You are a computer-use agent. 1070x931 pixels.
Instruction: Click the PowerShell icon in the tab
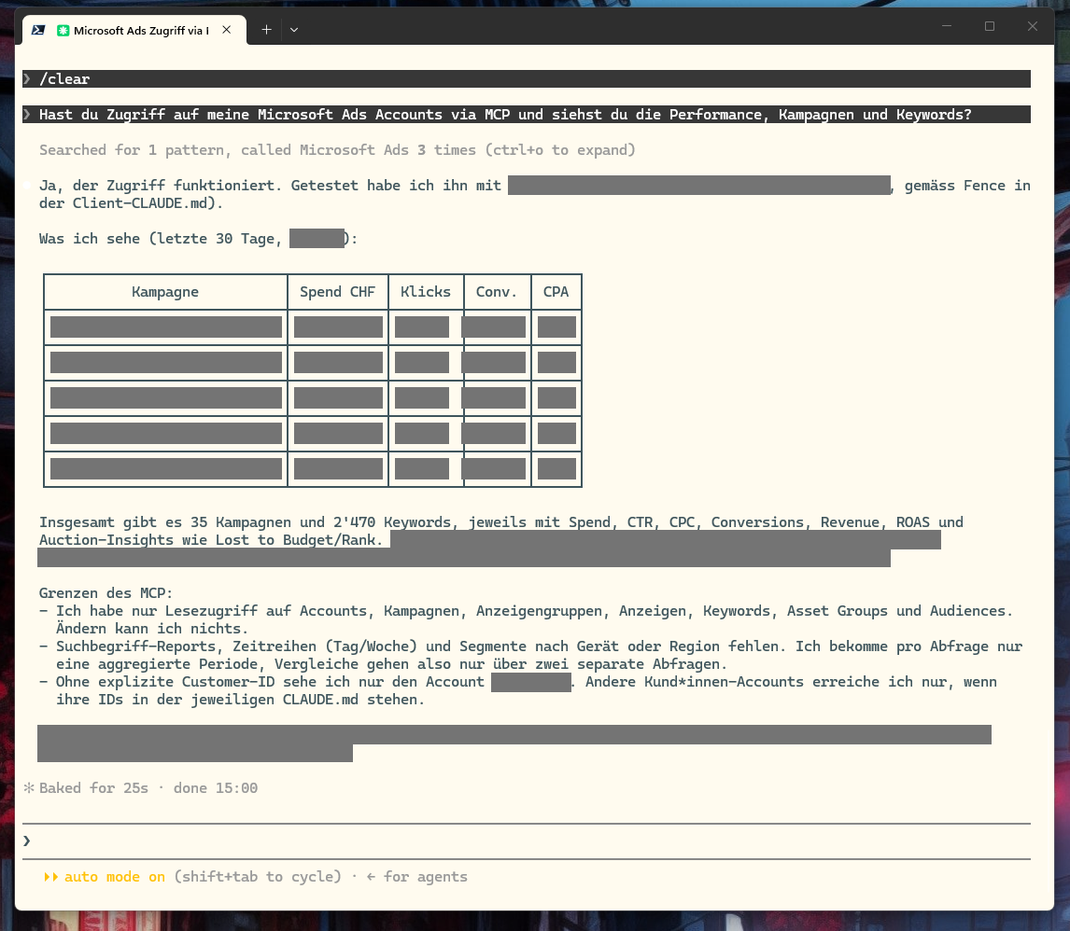(x=38, y=30)
